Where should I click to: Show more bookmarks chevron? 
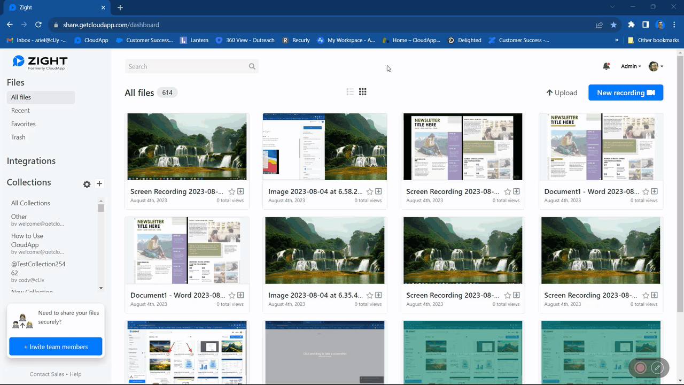pos(617,40)
